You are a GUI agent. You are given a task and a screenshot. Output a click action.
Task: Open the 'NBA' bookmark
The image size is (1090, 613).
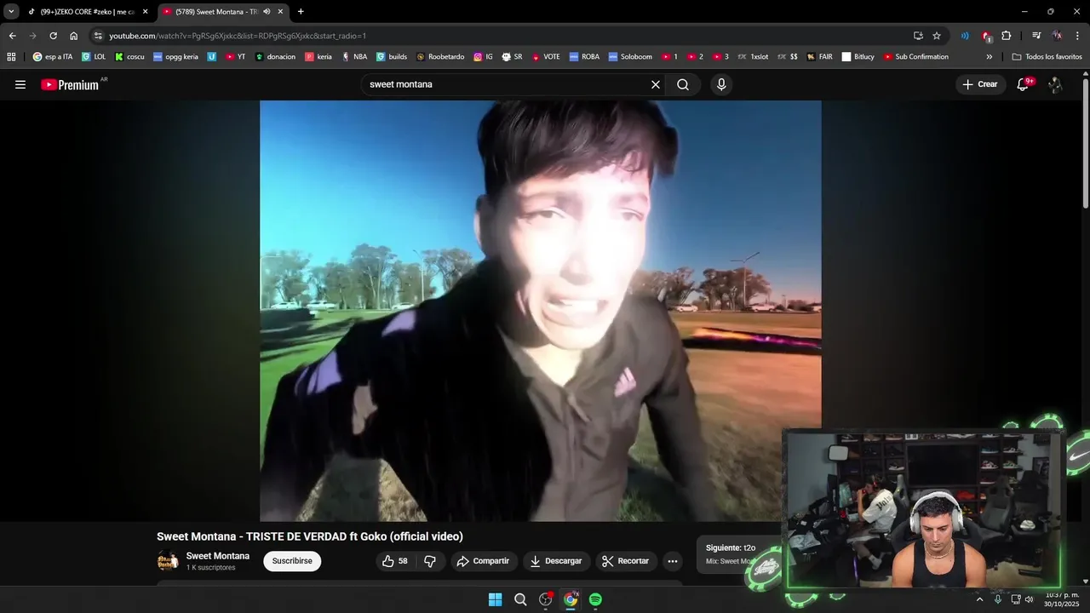pyautogui.click(x=354, y=57)
